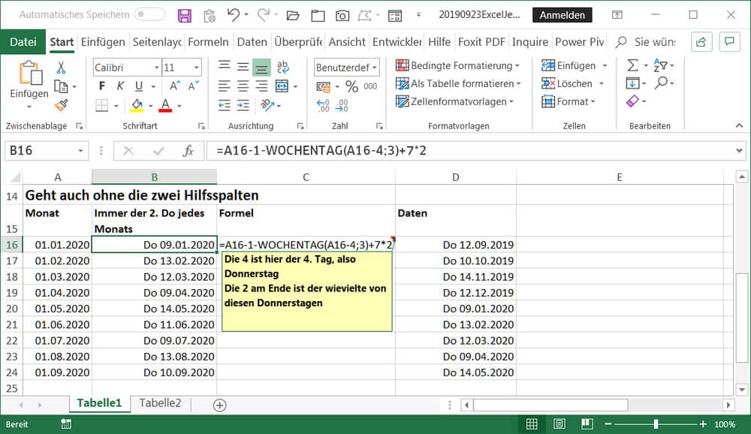Image resolution: width=751 pixels, height=434 pixels.
Task: Click the Cut scissors icon
Action: pyautogui.click(x=62, y=68)
